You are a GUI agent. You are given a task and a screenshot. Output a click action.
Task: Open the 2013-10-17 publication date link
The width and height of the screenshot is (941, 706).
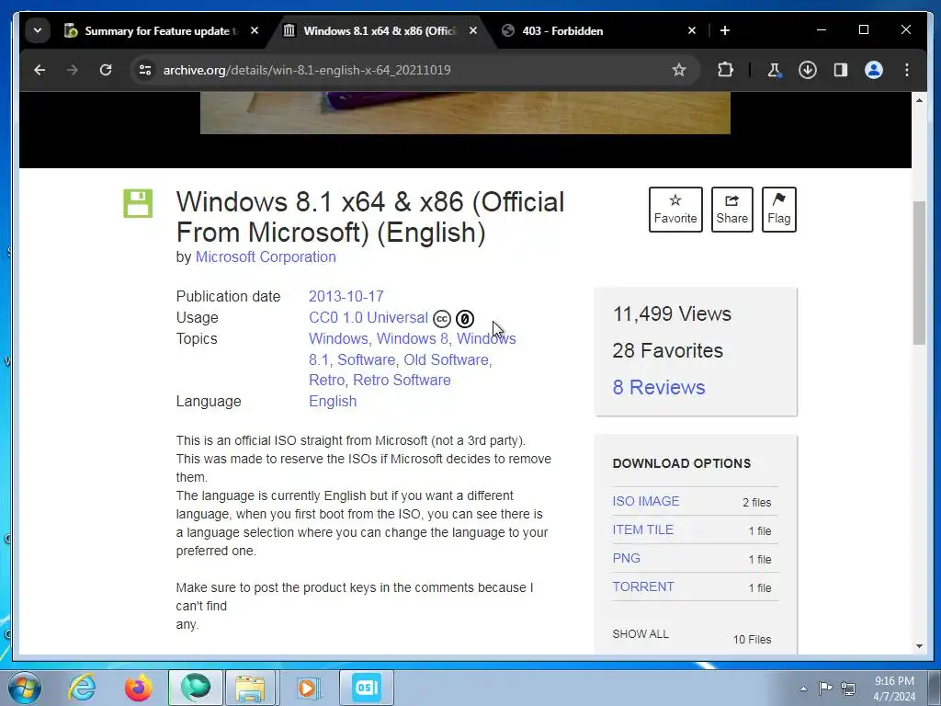(346, 297)
